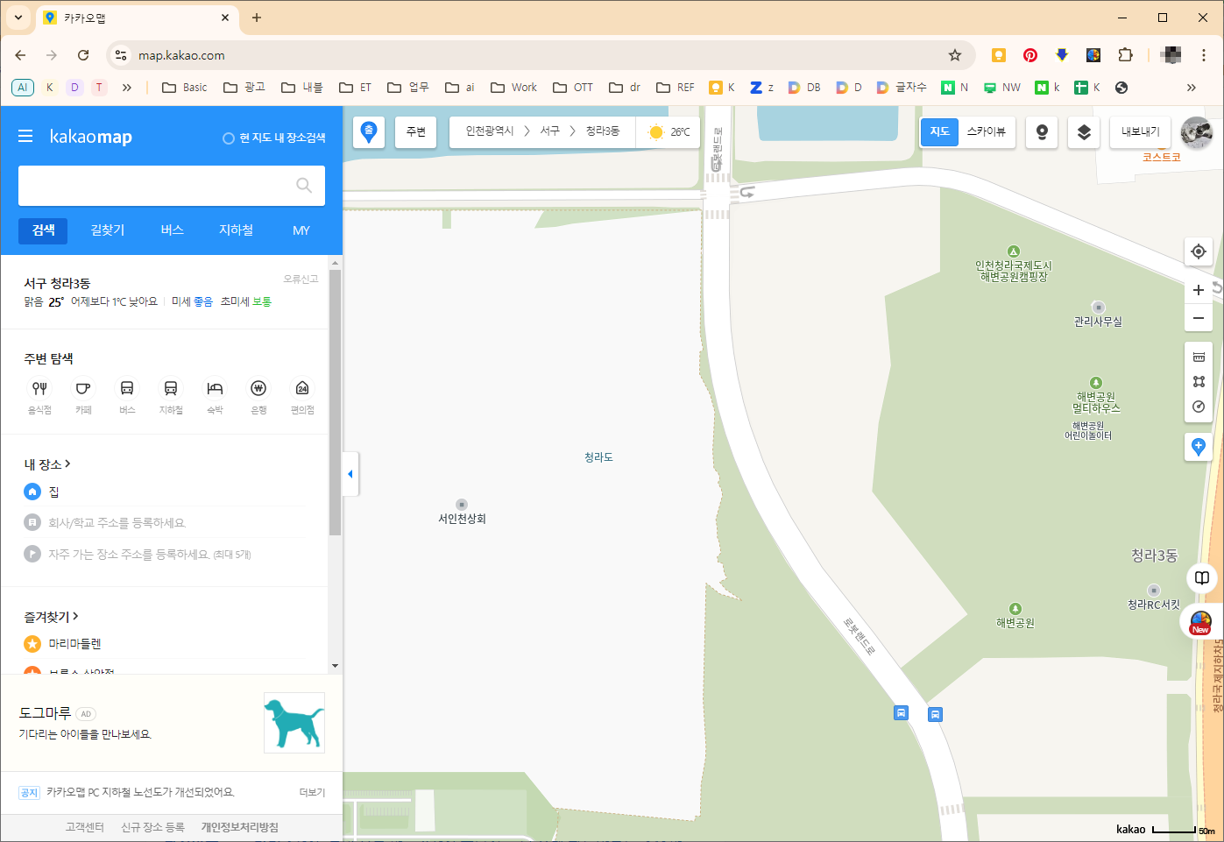Select the convenience store (편의점) nearby icon
This screenshot has width=1224, height=842.
coord(302,388)
